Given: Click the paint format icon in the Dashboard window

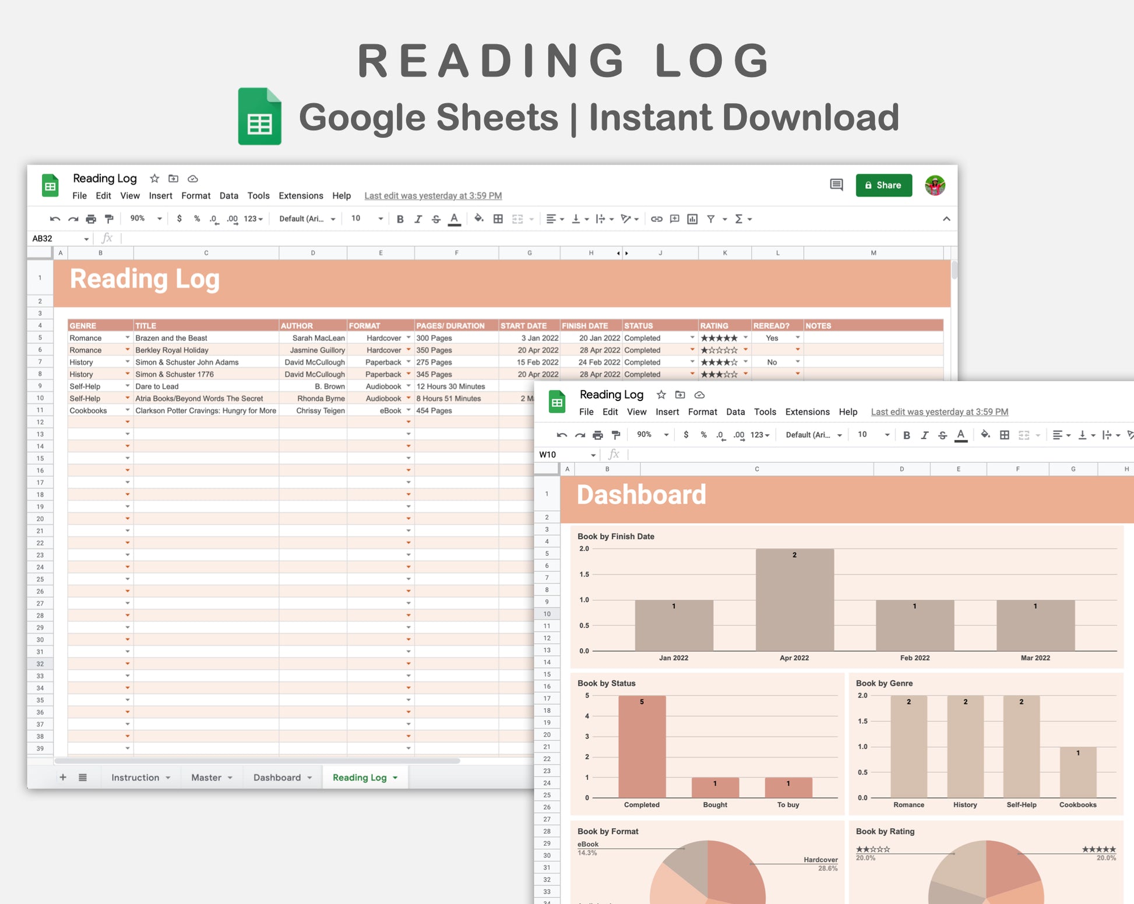Looking at the screenshot, I should coord(616,435).
